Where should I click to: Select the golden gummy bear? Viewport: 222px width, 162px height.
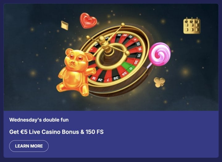(76, 72)
